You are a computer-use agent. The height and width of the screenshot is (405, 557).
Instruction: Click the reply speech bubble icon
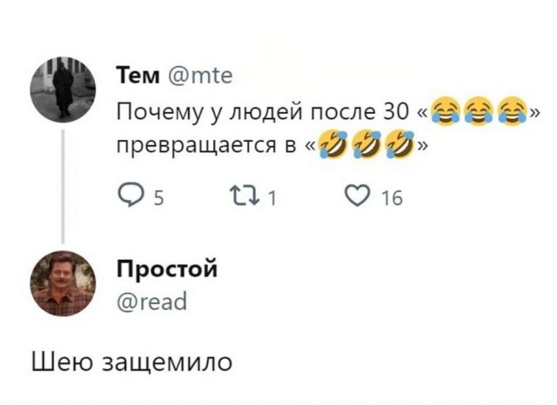[128, 198]
